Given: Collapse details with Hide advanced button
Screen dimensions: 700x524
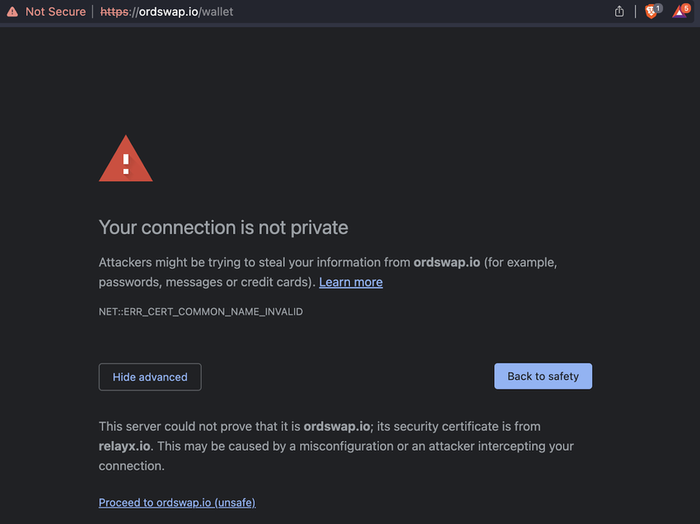Looking at the screenshot, I should tap(150, 377).
